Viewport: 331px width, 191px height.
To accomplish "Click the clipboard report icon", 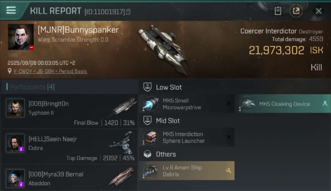I will tap(278, 11).
